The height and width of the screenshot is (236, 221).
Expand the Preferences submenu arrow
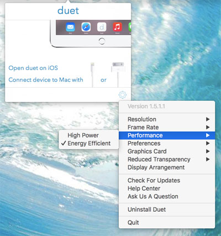tap(208, 143)
